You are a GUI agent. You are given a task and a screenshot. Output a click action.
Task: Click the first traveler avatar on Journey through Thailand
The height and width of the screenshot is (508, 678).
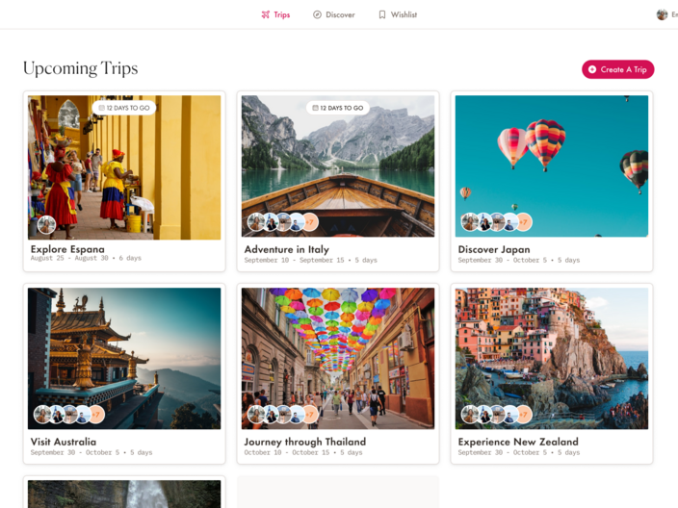256,415
